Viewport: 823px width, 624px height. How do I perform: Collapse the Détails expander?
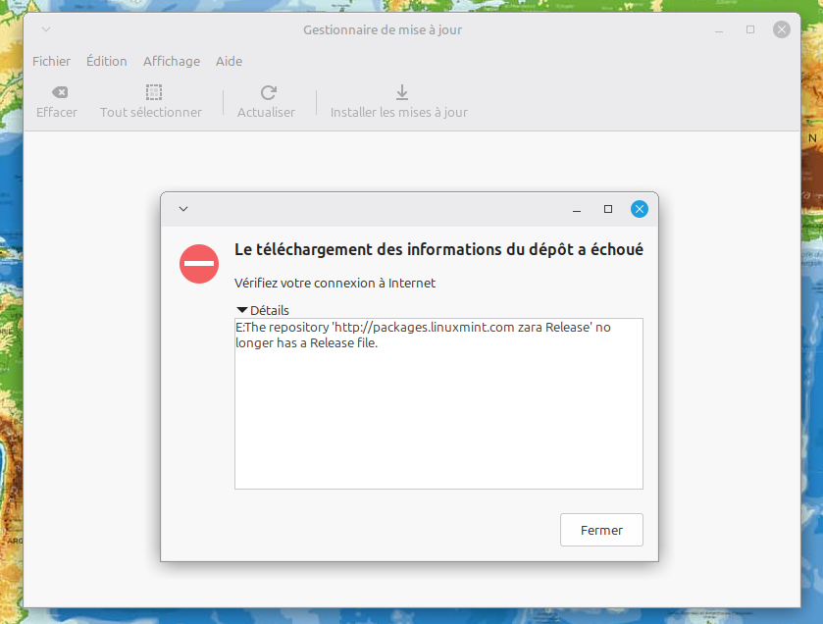(x=243, y=310)
